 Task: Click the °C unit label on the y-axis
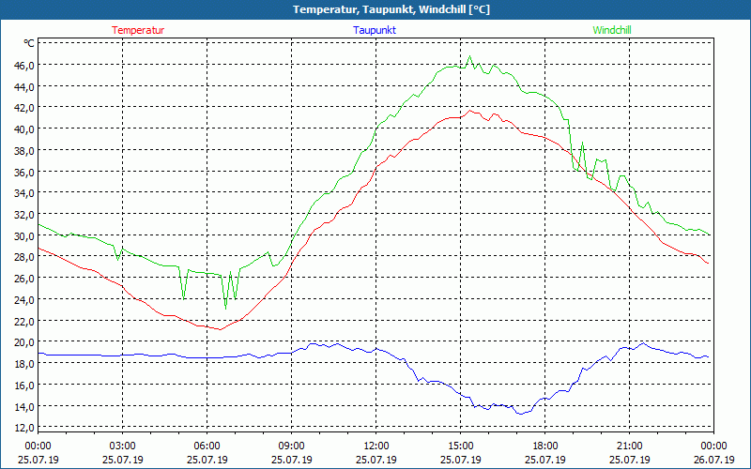[x=29, y=43]
